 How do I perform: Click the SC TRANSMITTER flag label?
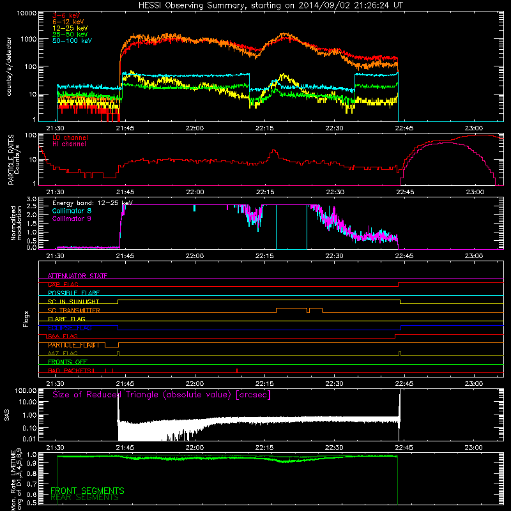74,310
